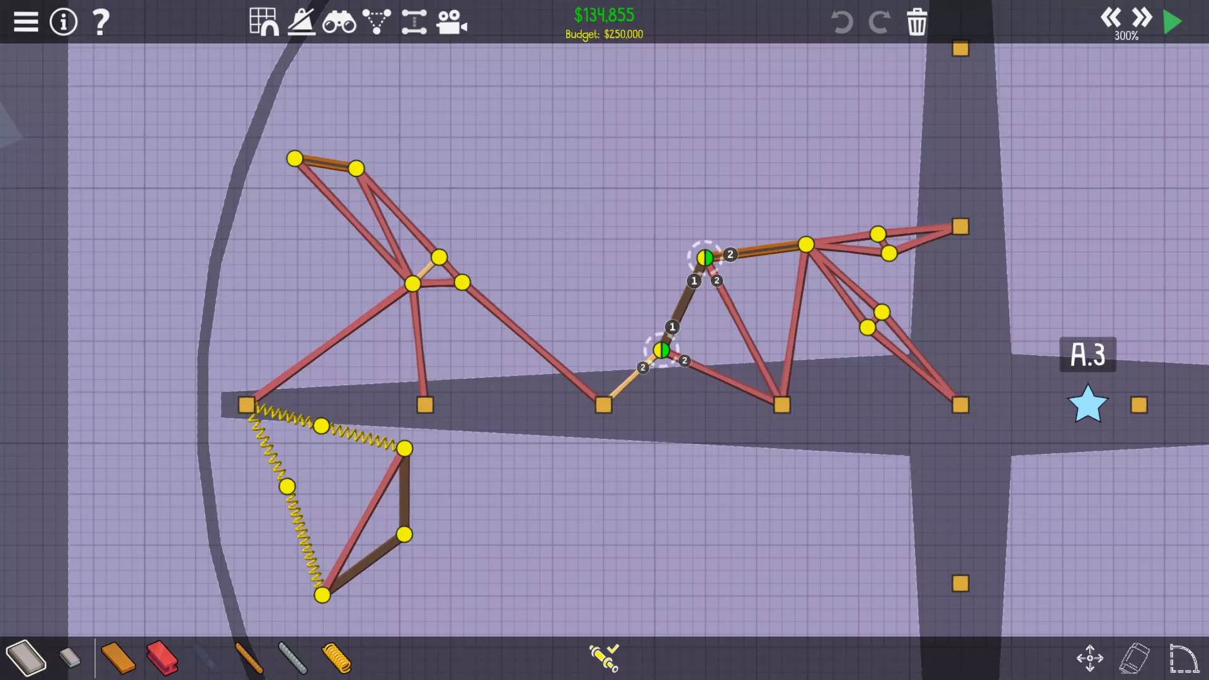Click trash can to delete bridge
The height and width of the screenshot is (680, 1209).
(x=917, y=22)
